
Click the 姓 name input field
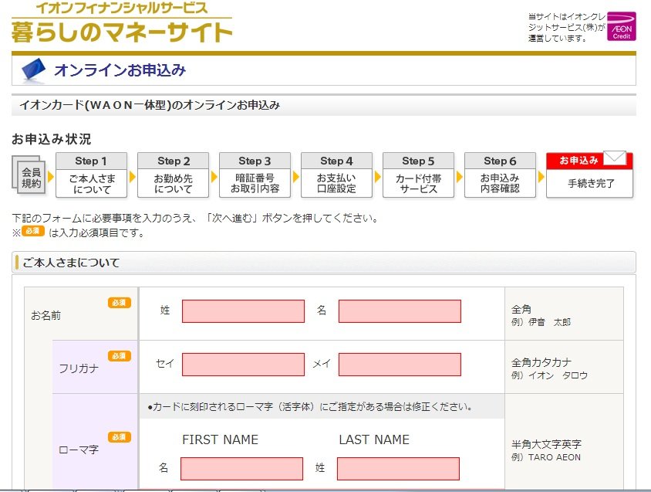tap(243, 311)
